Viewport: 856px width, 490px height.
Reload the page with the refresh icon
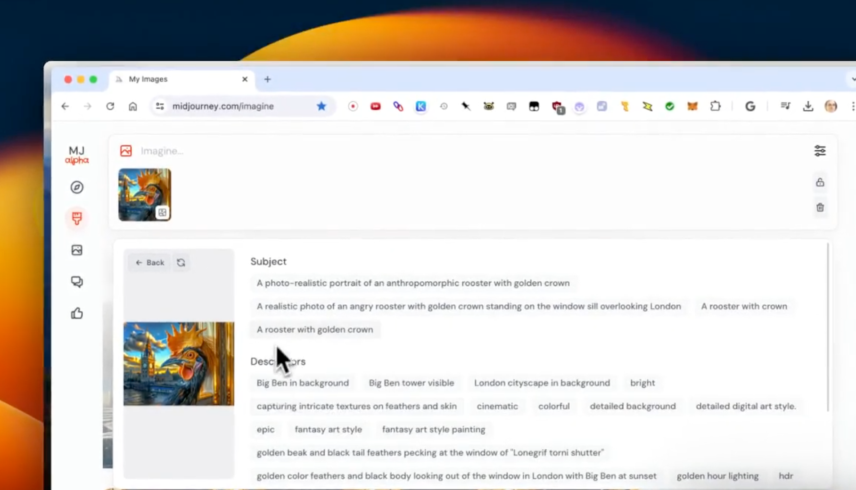(x=110, y=106)
